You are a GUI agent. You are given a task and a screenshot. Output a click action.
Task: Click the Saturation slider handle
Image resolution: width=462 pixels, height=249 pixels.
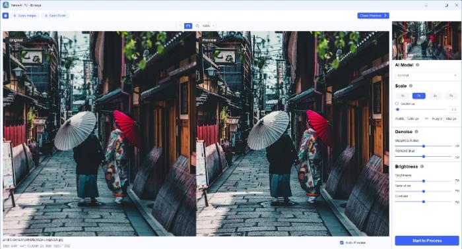[424, 192]
